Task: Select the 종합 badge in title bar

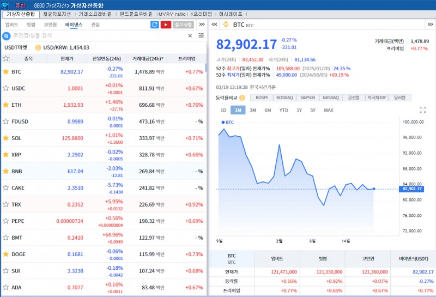Action: pos(20,5)
